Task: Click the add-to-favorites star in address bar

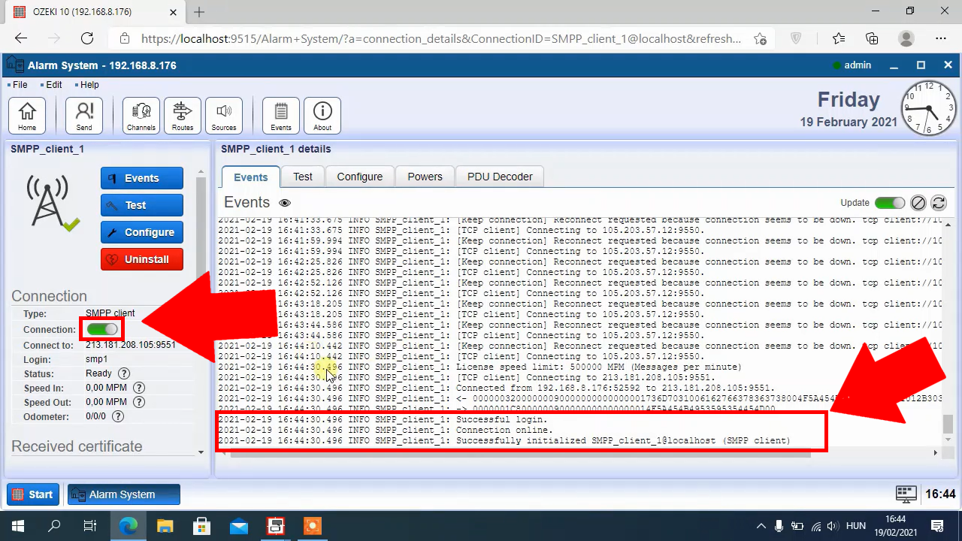Action: pos(760,38)
